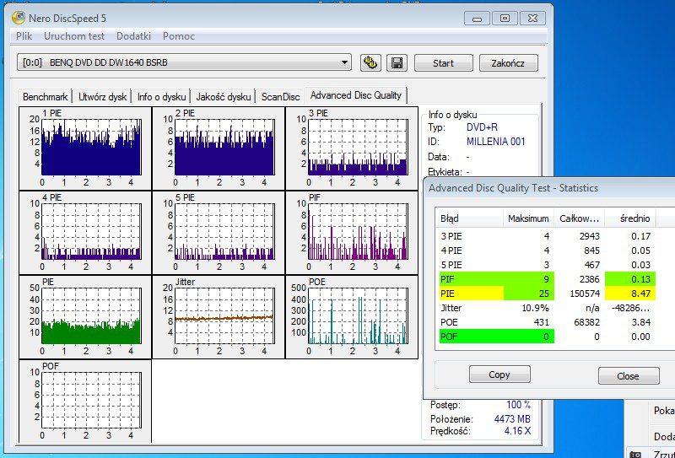Click the 4473 MB position value
The width and height of the screenshot is (675, 458).
point(512,419)
